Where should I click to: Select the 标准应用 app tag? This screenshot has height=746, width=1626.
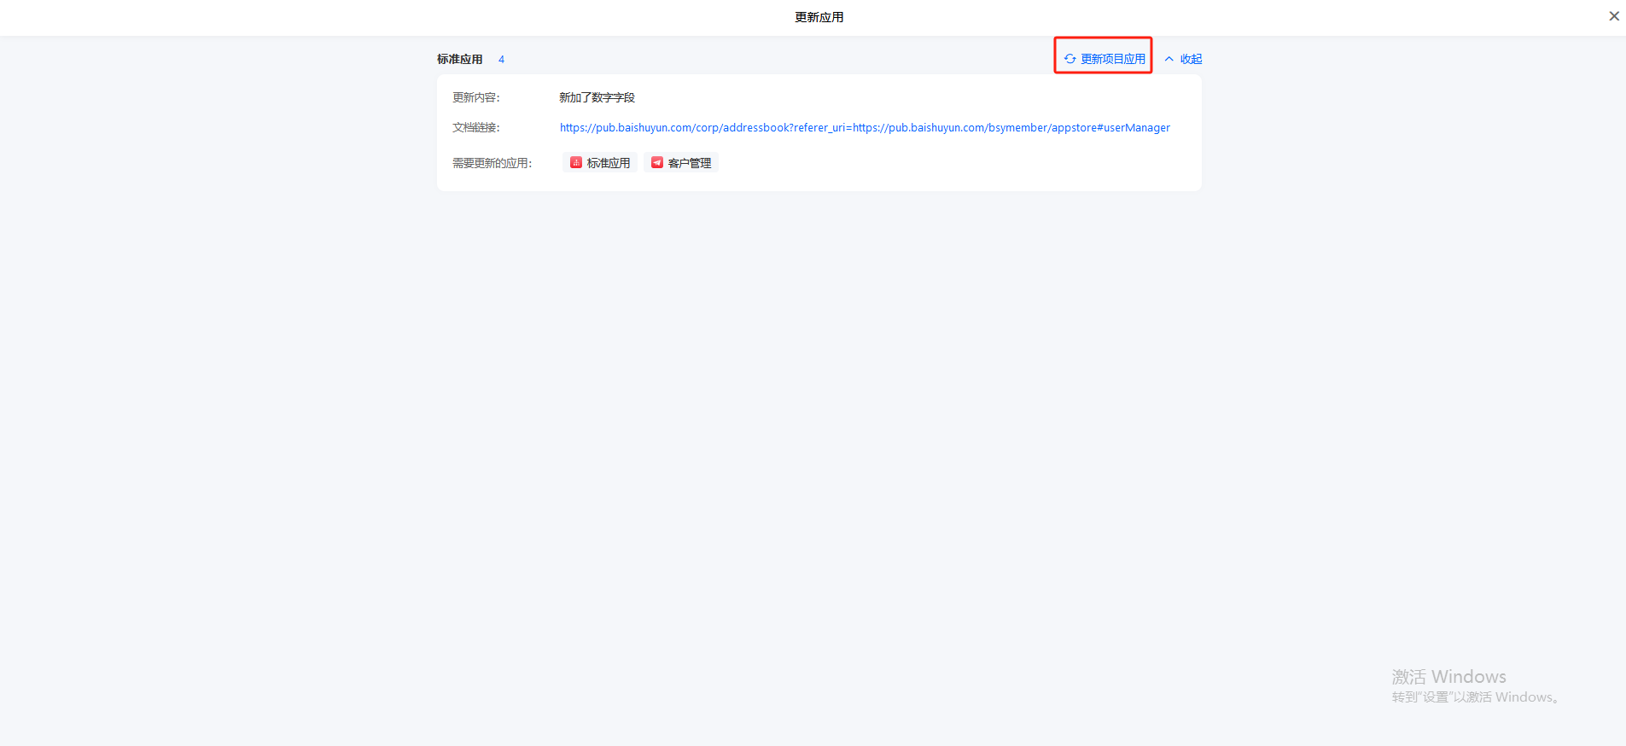click(x=600, y=162)
